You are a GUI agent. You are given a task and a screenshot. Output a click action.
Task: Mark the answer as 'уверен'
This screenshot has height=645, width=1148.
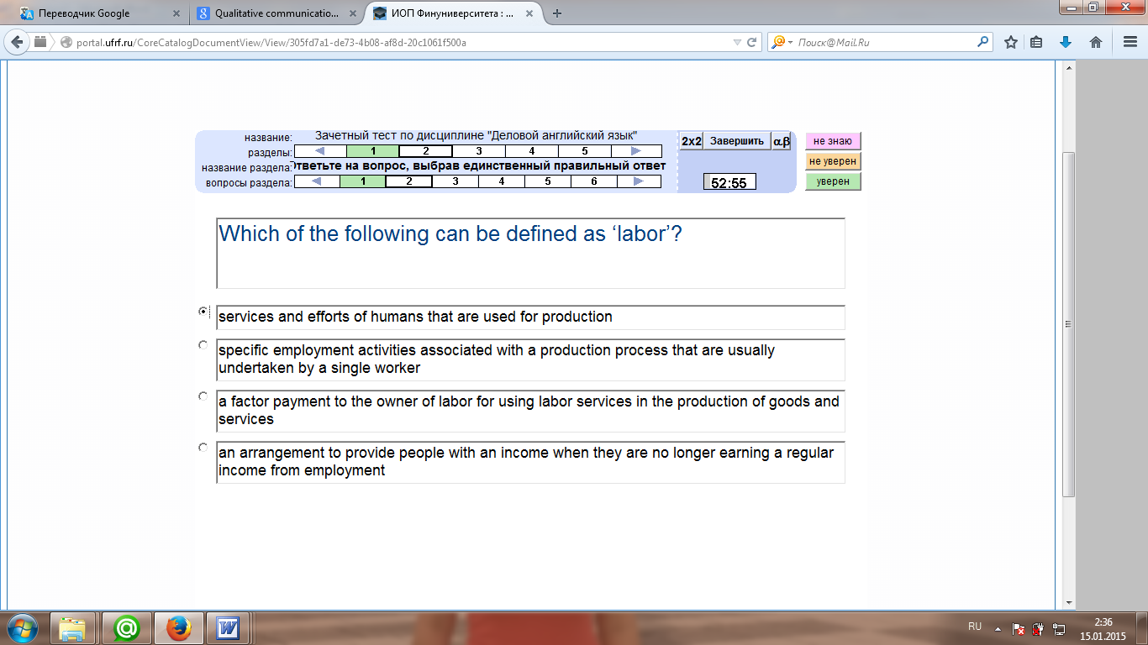[833, 181]
